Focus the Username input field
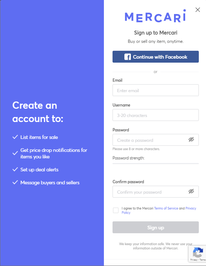 (x=156, y=115)
